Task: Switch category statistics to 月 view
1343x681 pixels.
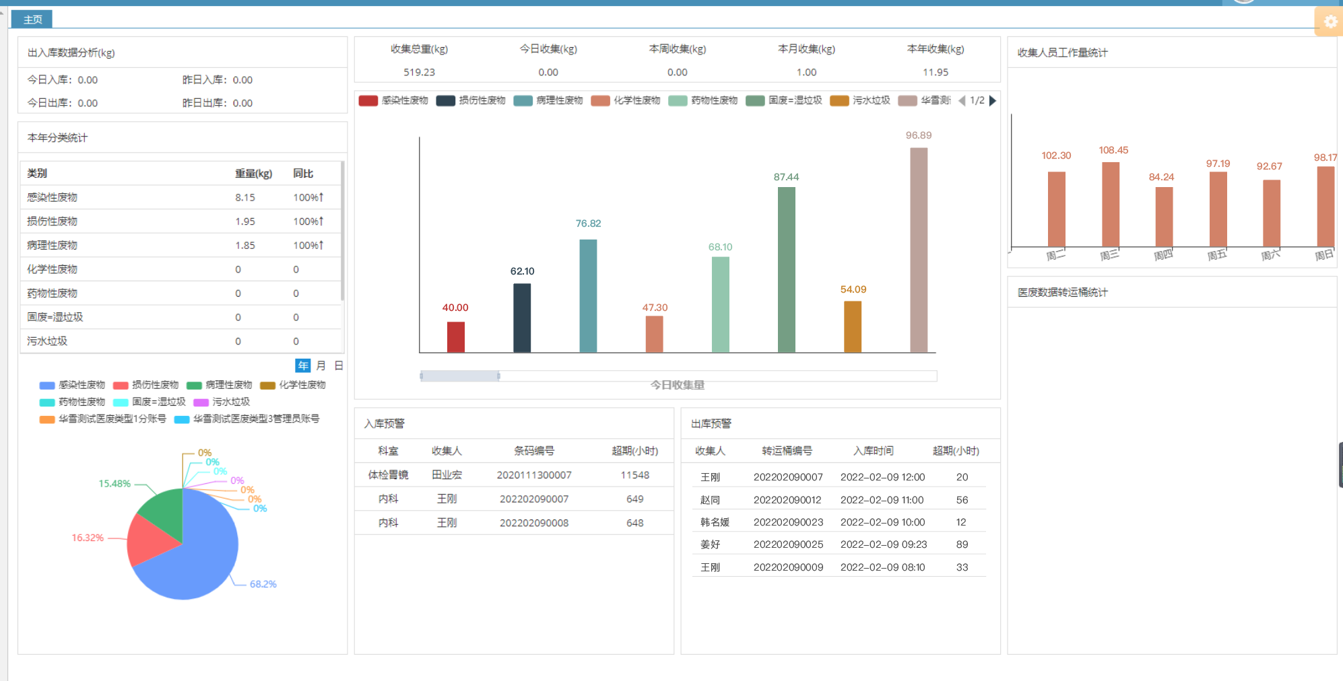Action: point(321,365)
